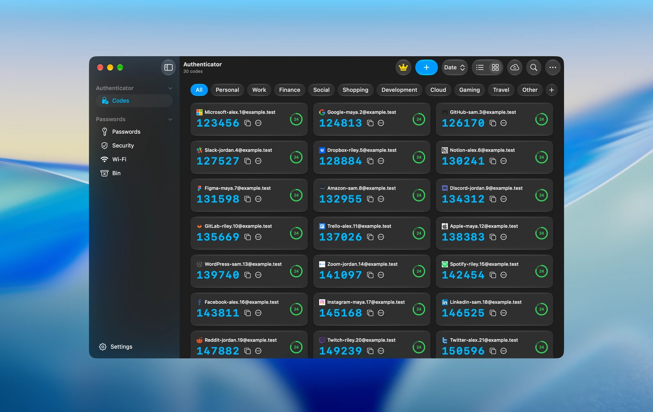Open premium crown icon
The width and height of the screenshot is (653, 412).
tap(403, 67)
